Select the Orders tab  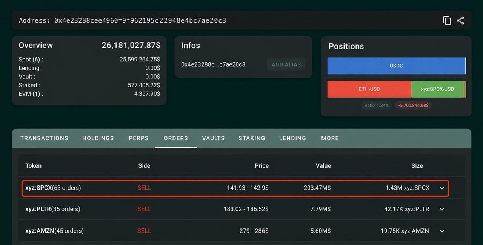point(176,138)
